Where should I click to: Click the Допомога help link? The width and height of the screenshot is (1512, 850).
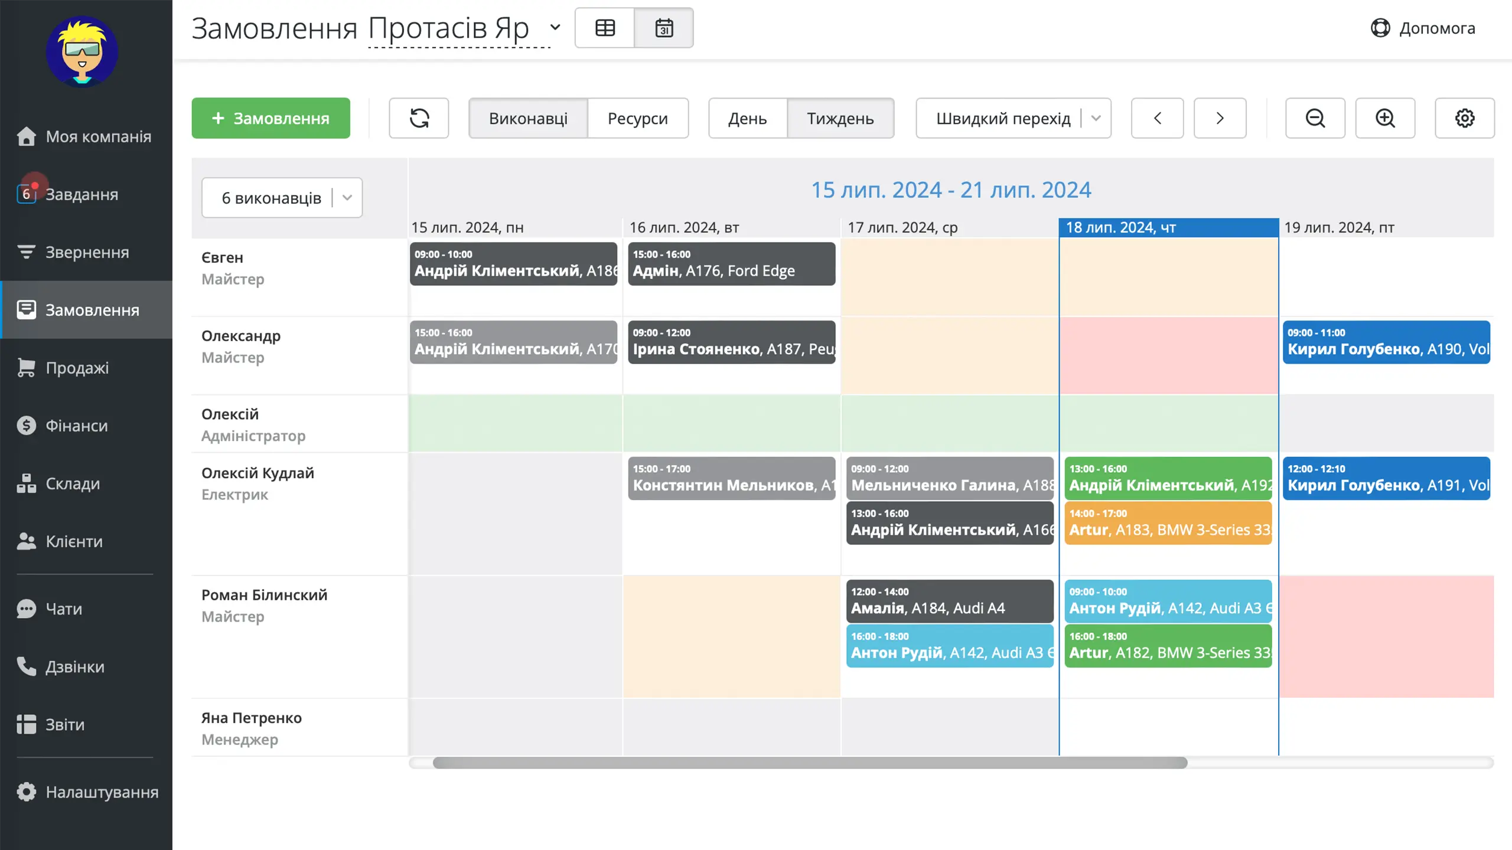coord(1423,28)
